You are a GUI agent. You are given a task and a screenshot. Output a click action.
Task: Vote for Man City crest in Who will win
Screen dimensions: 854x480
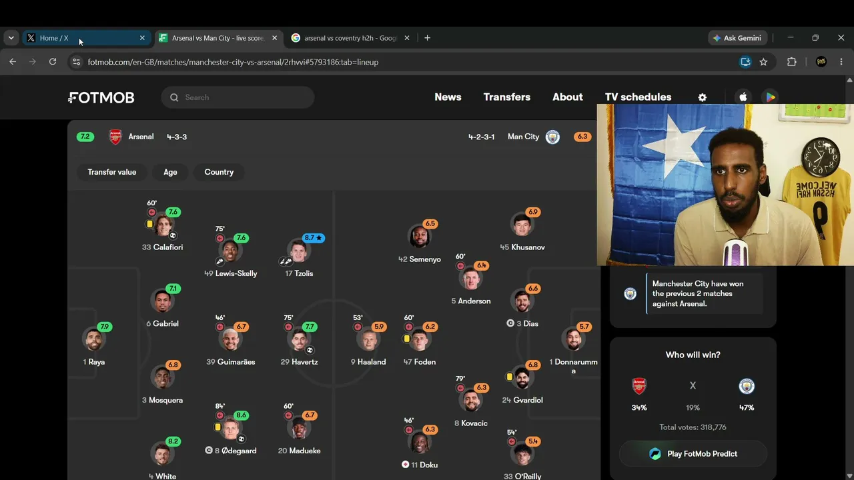coord(747,386)
